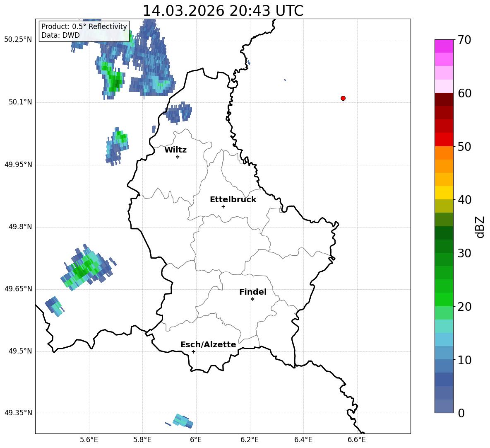Click the yellow colorbar segment above 40
The width and height of the screenshot is (490, 448).
tap(444, 193)
